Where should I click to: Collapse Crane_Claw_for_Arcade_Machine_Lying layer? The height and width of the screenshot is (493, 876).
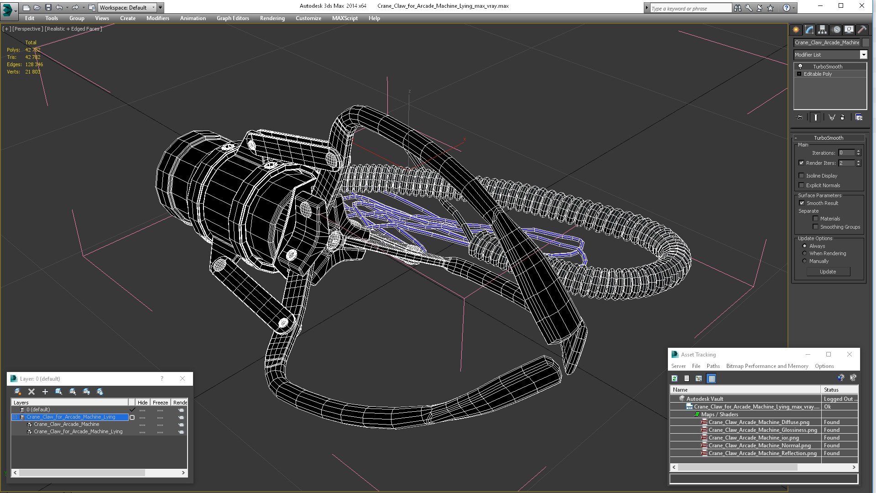coord(15,417)
